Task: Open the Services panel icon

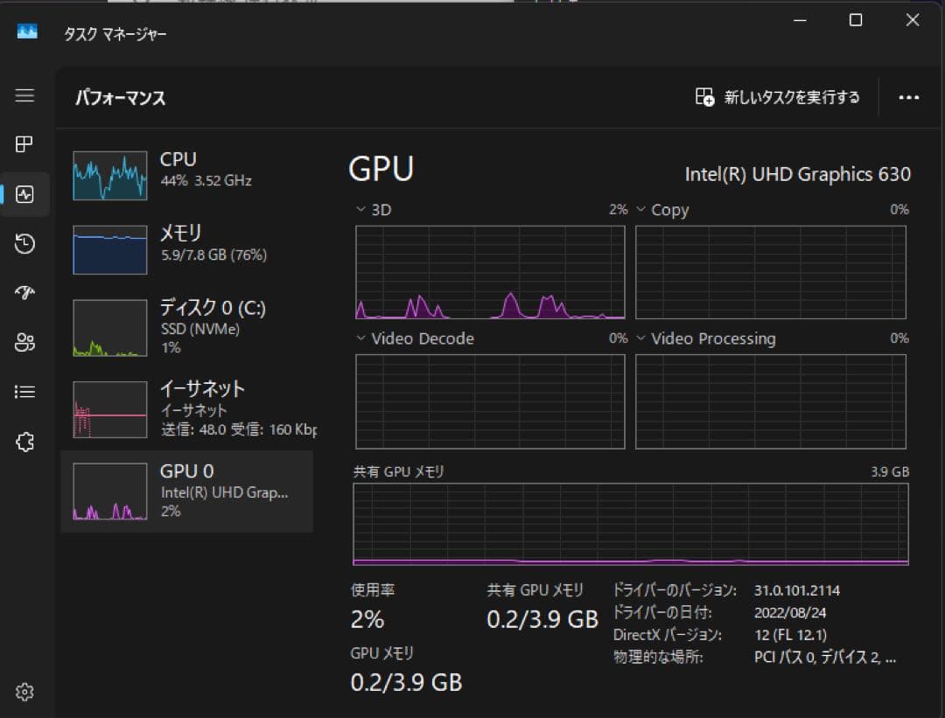Action: pyautogui.click(x=24, y=442)
